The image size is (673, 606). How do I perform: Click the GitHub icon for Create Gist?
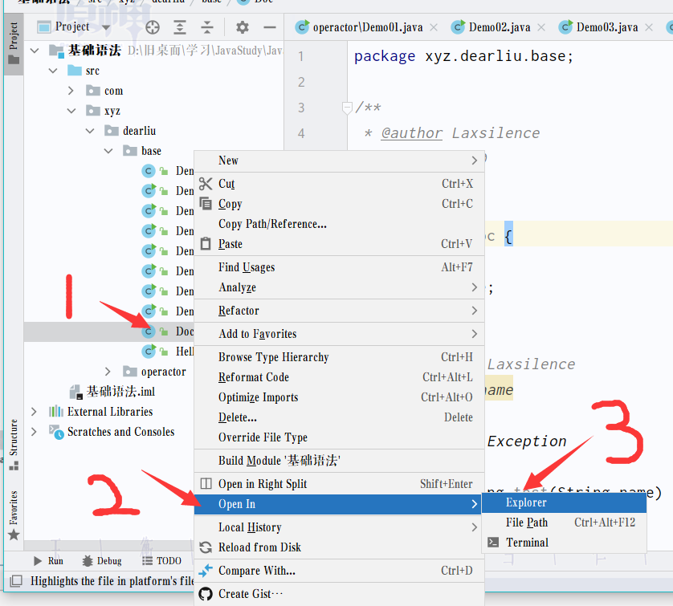click(206, 594)
